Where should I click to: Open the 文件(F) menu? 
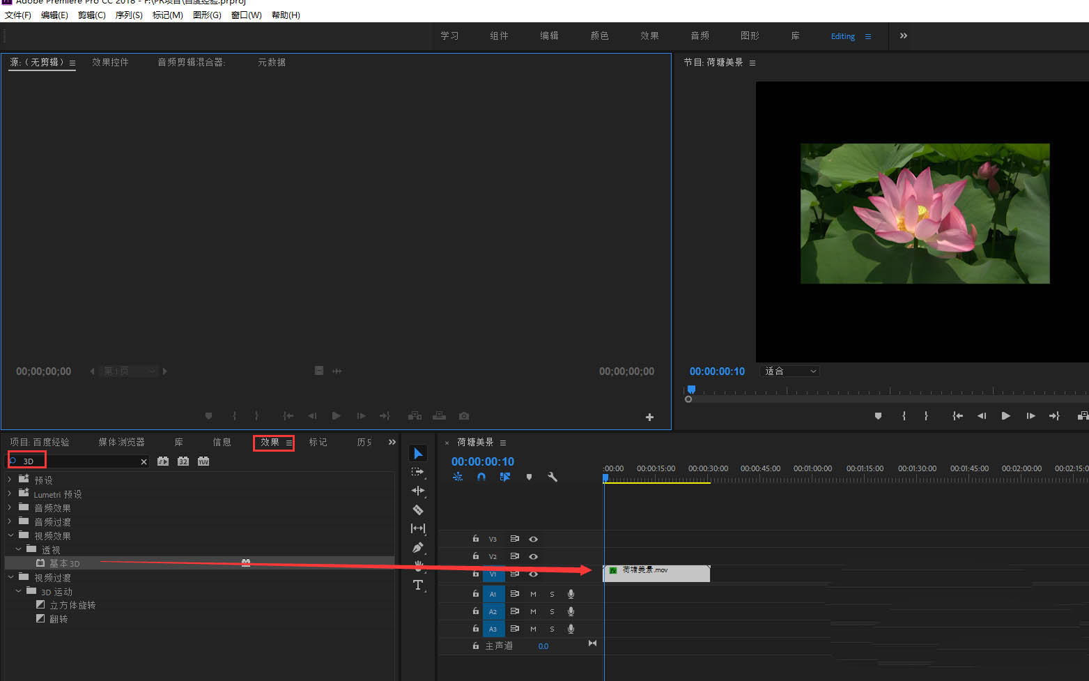click(18, 15)
